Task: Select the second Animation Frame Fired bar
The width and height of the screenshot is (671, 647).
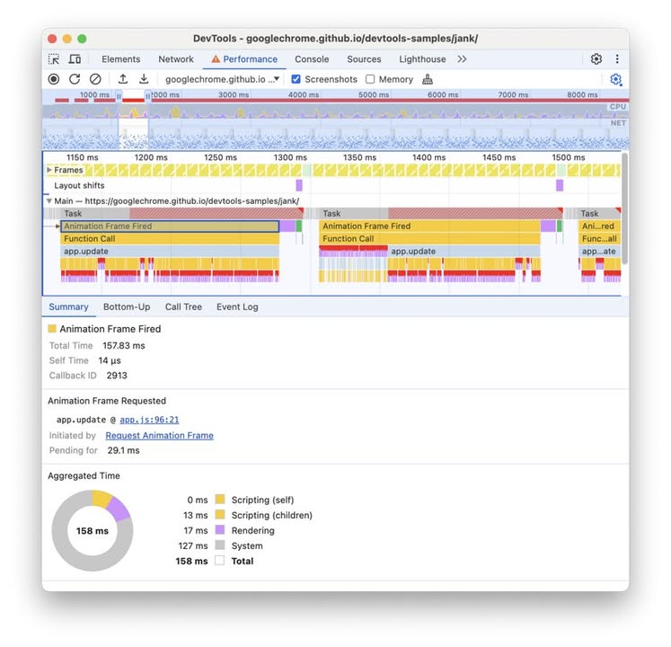Action: point(429,226)
